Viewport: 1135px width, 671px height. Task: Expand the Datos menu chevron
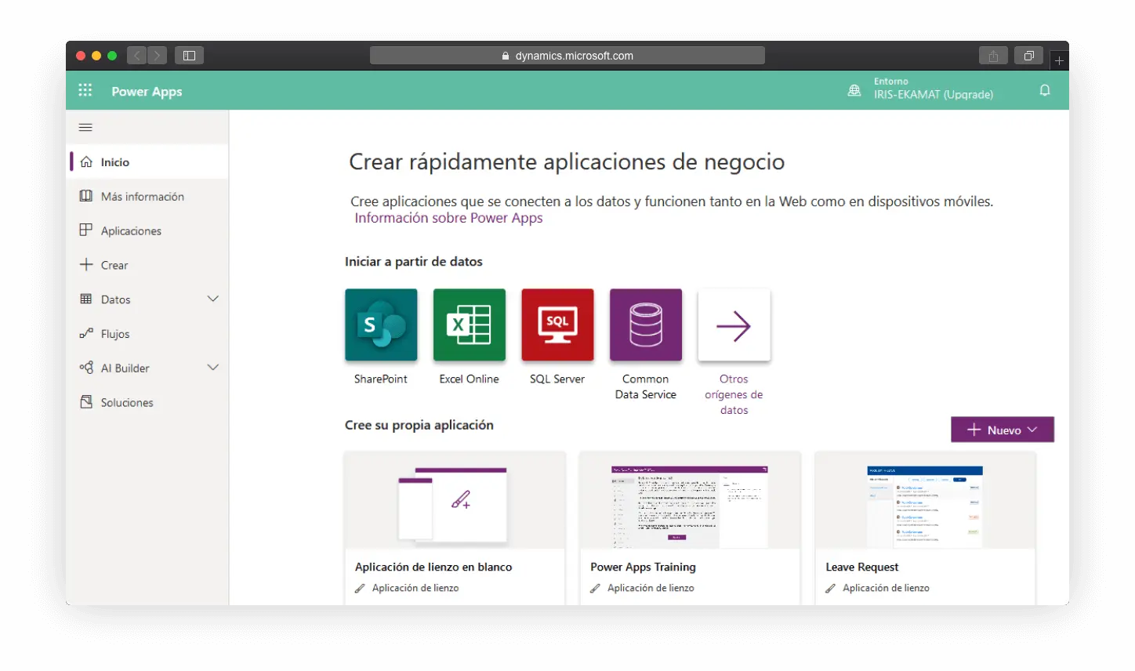tap(212, 299)
